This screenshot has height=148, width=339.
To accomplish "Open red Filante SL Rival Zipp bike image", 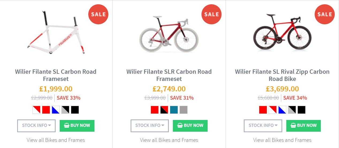I will click(282, 32).
